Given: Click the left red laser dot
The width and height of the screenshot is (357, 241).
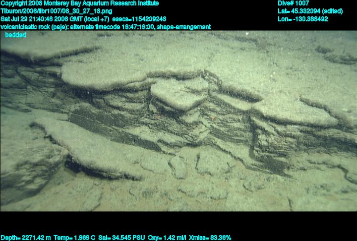Looking at the screenshot, I should pyautogui.click(x=160, y=115).
